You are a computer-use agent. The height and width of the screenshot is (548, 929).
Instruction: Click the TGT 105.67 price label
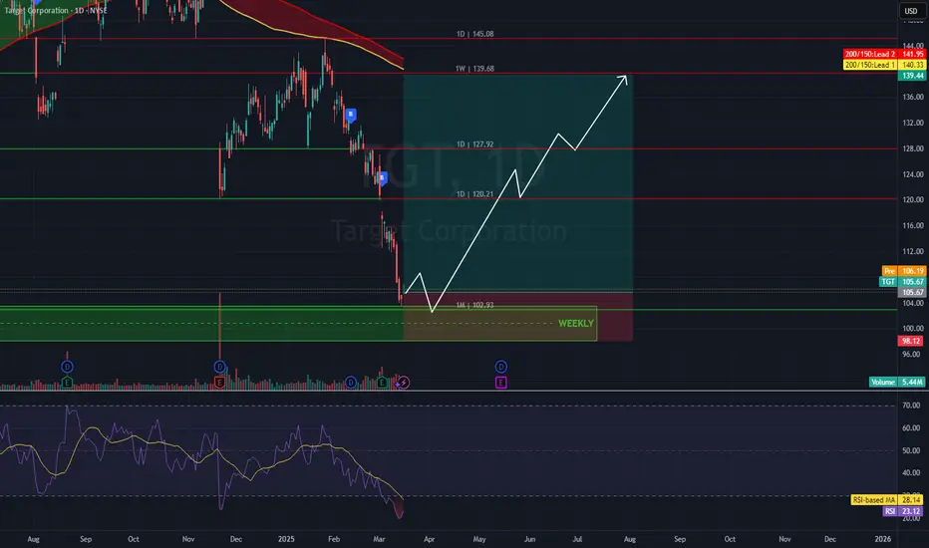pos(903,281)
